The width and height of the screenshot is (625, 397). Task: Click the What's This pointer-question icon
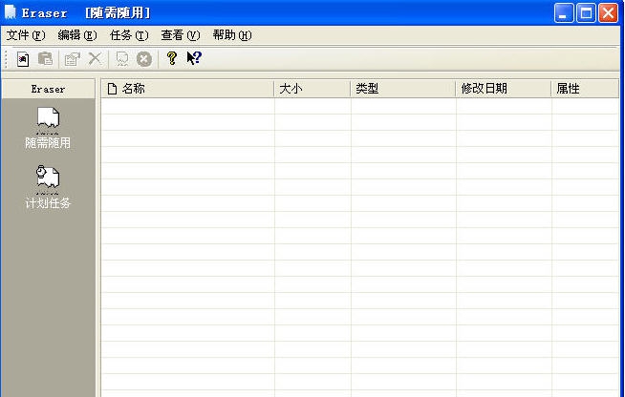(x=194, y=58)
